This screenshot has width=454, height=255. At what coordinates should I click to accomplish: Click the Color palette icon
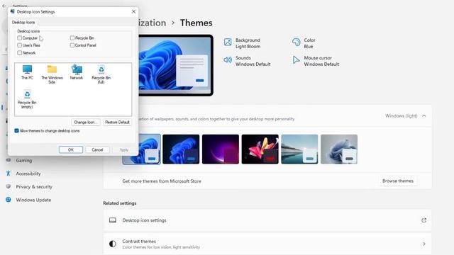296,42
